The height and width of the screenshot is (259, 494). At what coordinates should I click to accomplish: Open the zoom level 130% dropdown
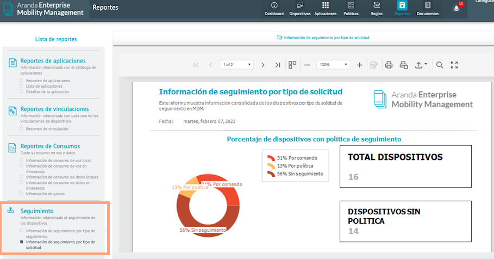pyautogui.click(x=333, y=65)
